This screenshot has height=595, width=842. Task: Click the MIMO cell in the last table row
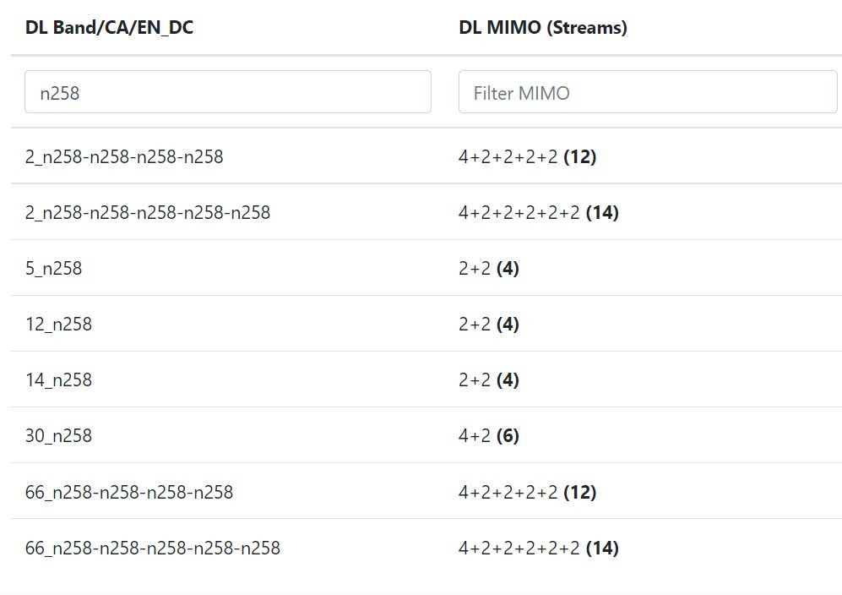coord(539,549)
